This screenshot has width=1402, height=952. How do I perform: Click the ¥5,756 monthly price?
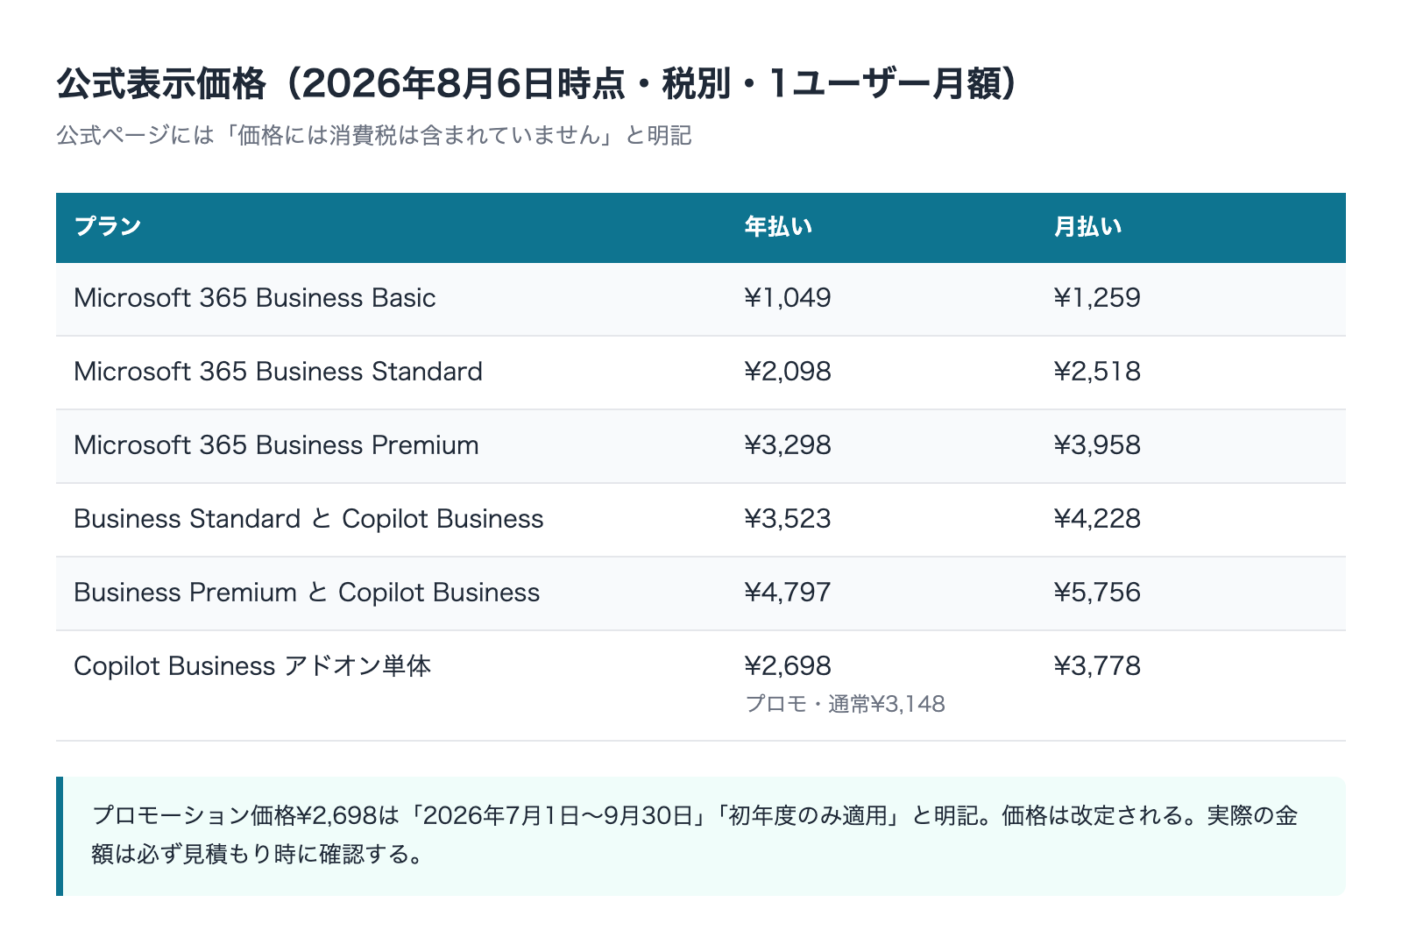(1097, 593)
